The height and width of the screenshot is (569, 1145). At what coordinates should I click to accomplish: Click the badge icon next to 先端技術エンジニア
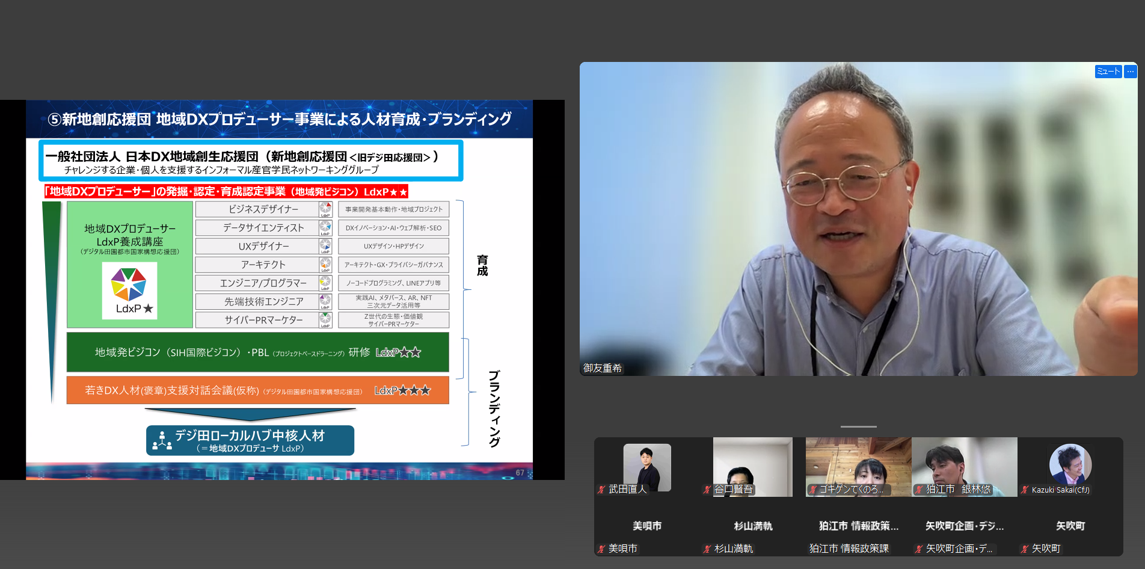tap(325, 301)
